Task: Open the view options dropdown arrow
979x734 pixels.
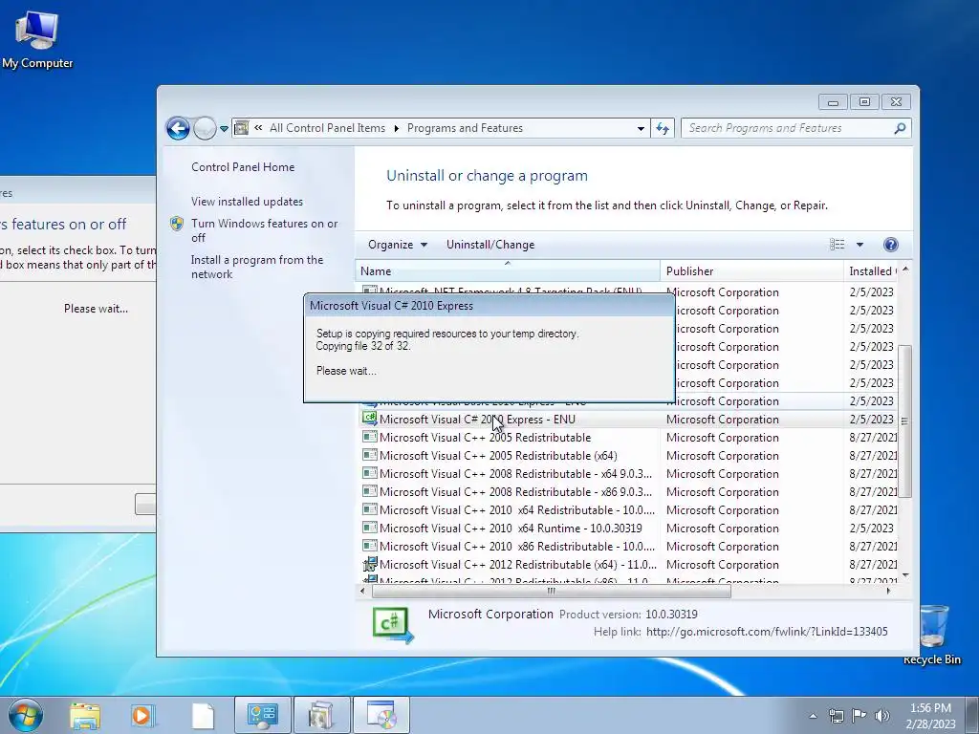Action: tap(859, 245)
